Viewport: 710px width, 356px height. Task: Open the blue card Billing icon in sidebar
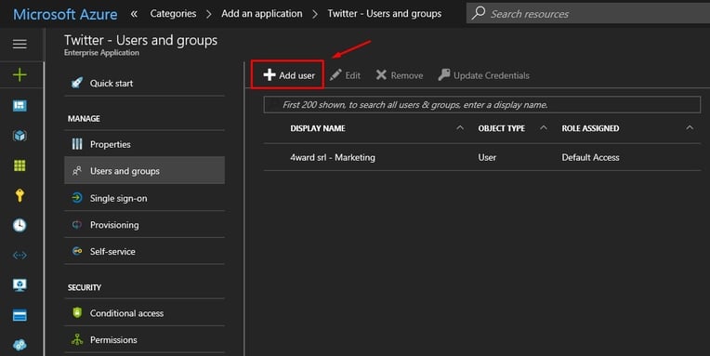pos(20,315)
